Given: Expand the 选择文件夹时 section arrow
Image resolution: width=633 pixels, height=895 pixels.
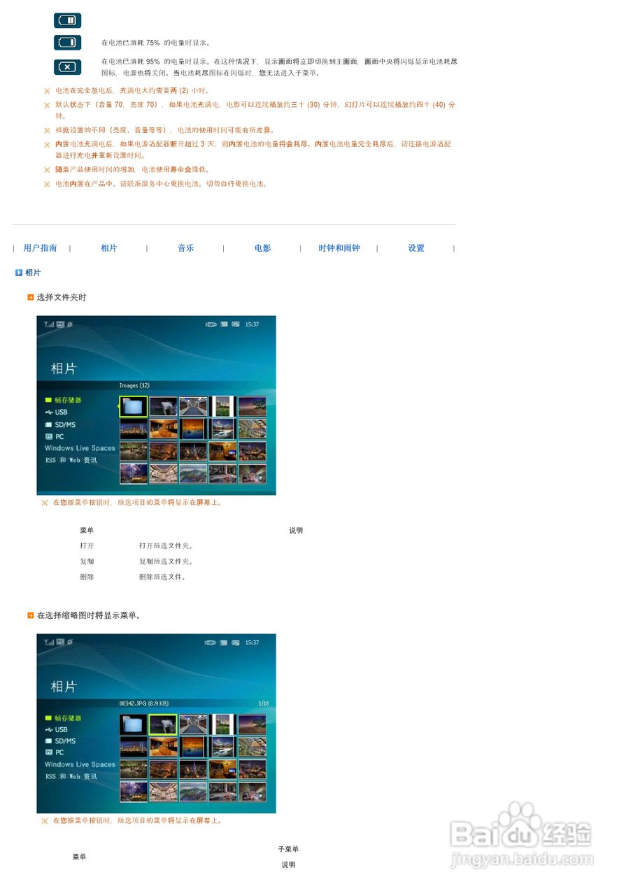Looking at the screenshot, I should click(x=30, y=297).
